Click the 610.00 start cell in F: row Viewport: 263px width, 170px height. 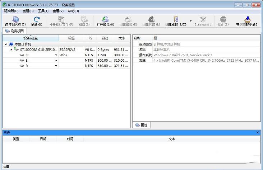click(105, 66)
